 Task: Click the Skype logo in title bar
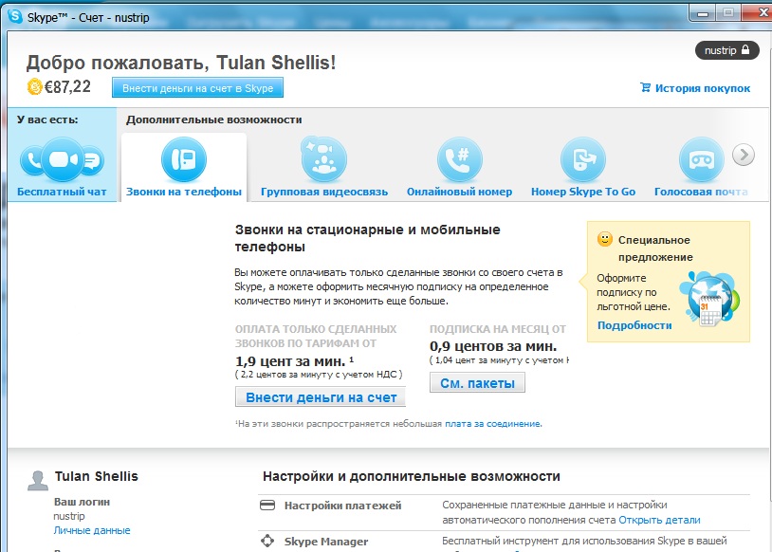click(15, 16)
